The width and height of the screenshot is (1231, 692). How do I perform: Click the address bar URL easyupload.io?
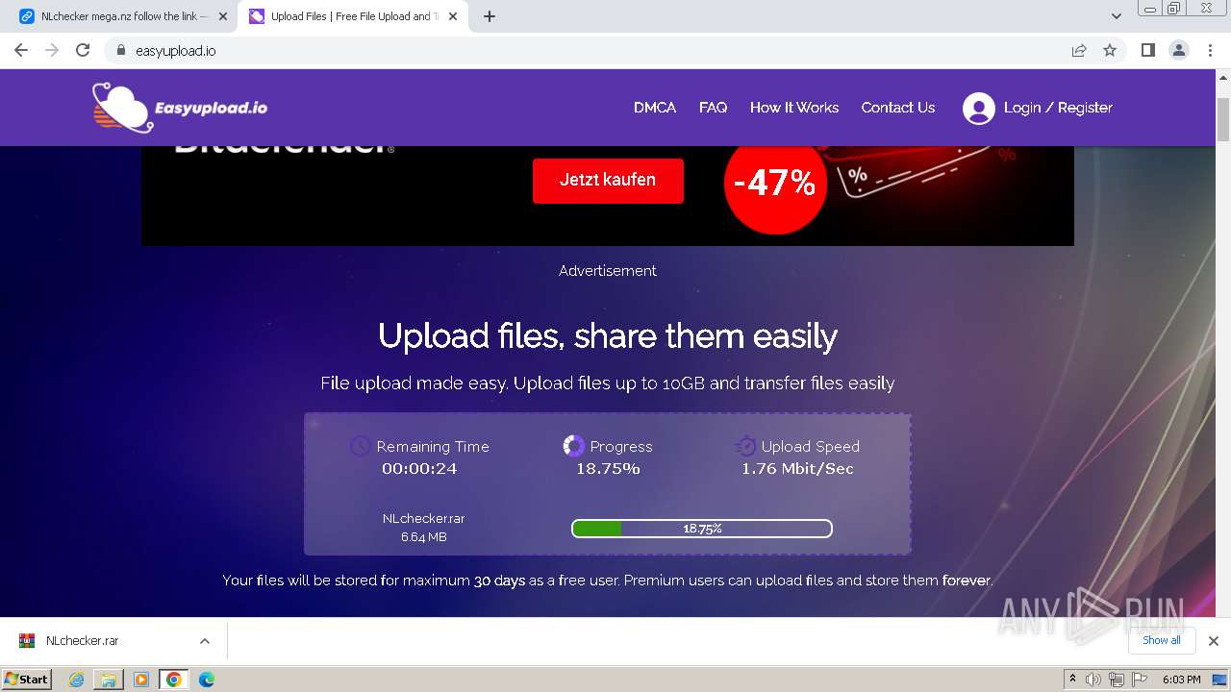(176, 51)
